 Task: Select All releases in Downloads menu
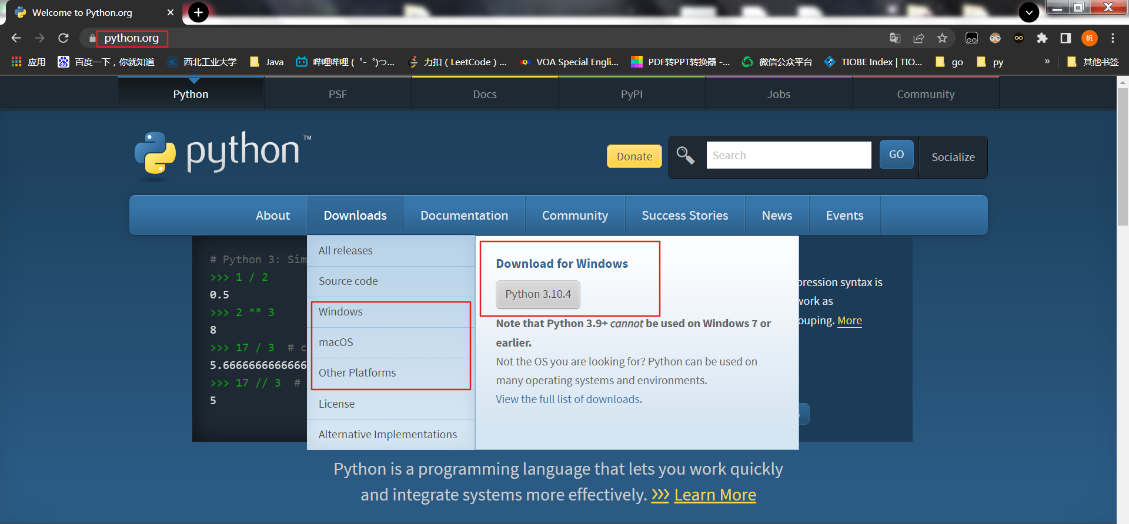[391, 251]
